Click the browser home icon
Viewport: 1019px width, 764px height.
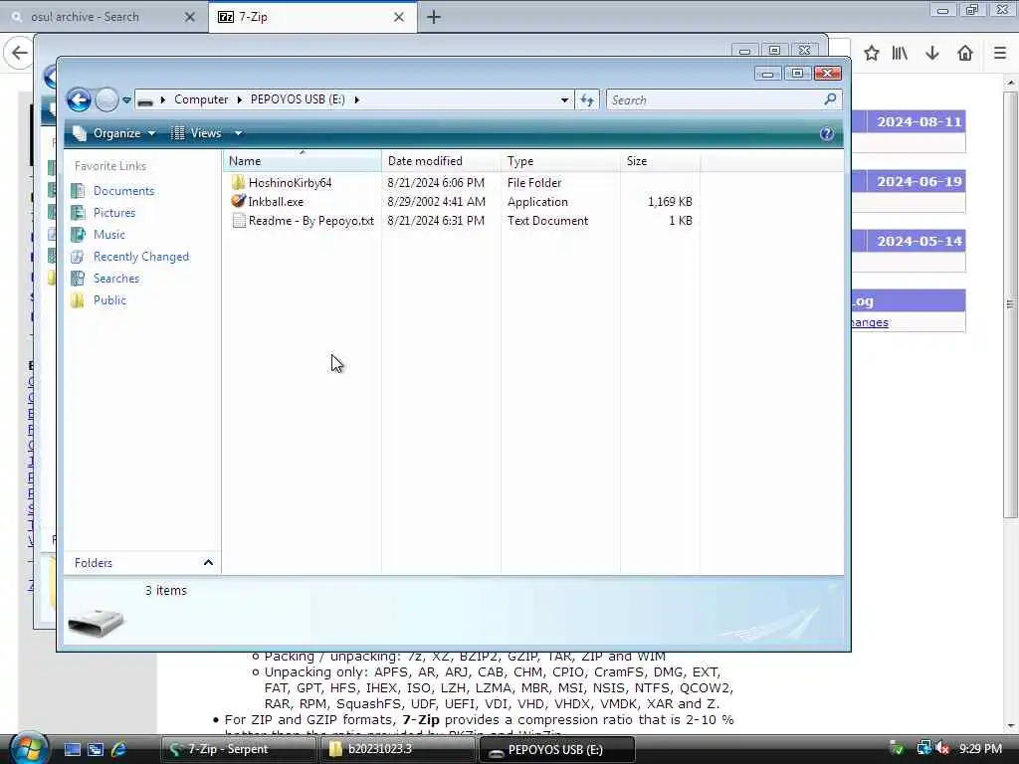pyautogui.click(x=965, y=54)
